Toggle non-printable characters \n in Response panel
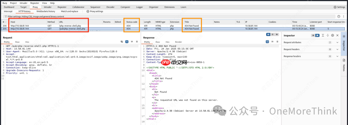 click(x=272, y=41)
